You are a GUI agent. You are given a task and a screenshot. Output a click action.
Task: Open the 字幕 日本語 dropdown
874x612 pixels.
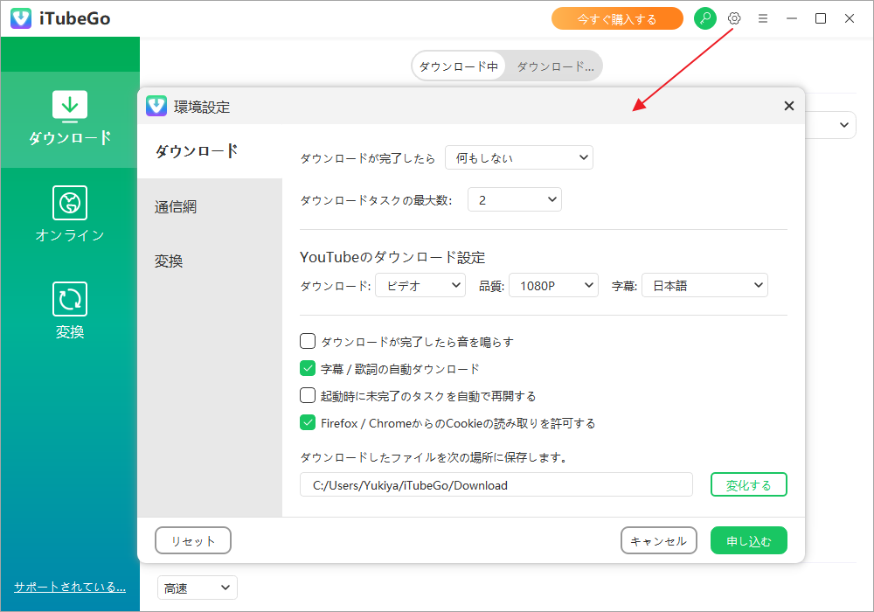704,285
